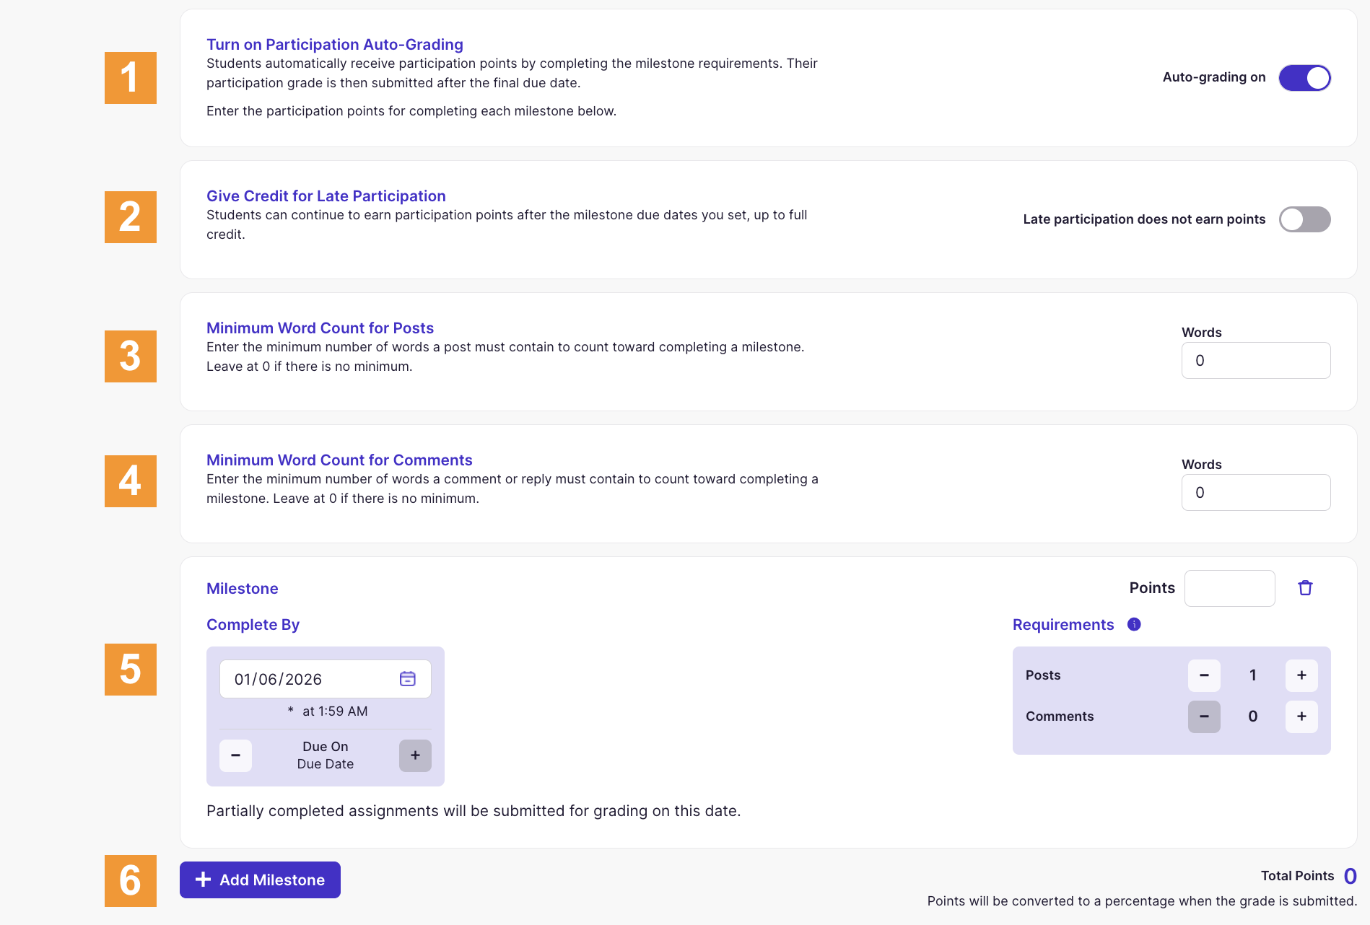Click the Minimum Word Count for Posts heading

pyautogui.click(x=320, y=328)
